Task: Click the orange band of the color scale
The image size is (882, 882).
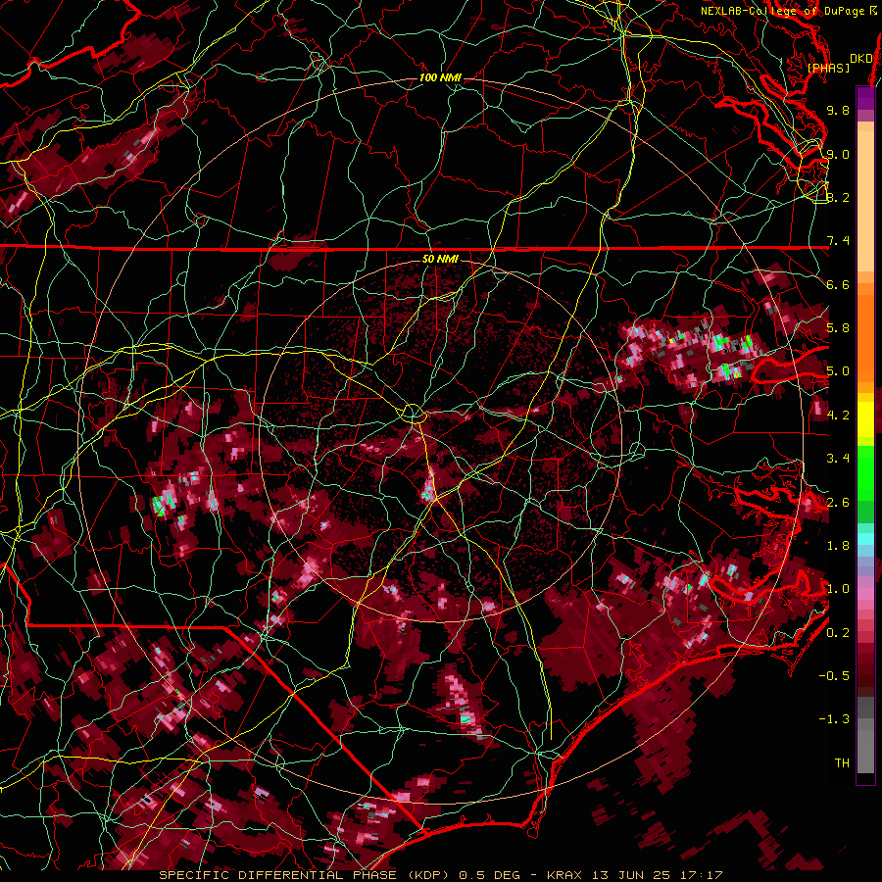Action: [x=865, y=332]
